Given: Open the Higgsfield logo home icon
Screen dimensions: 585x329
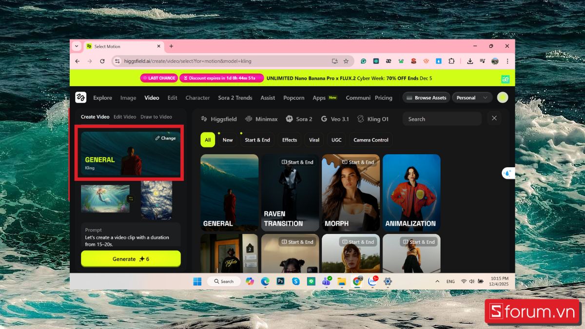Looking at the screenshot, I should click(80, 97).
